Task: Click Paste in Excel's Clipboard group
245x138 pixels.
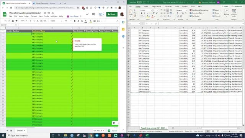Action: (x=131, y=13)
